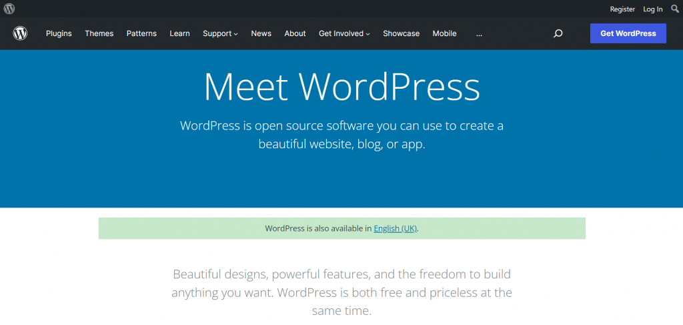Open the Showcase page
Image resolution: width=683 pixels, height=325 pixels.
click(401, 33)
